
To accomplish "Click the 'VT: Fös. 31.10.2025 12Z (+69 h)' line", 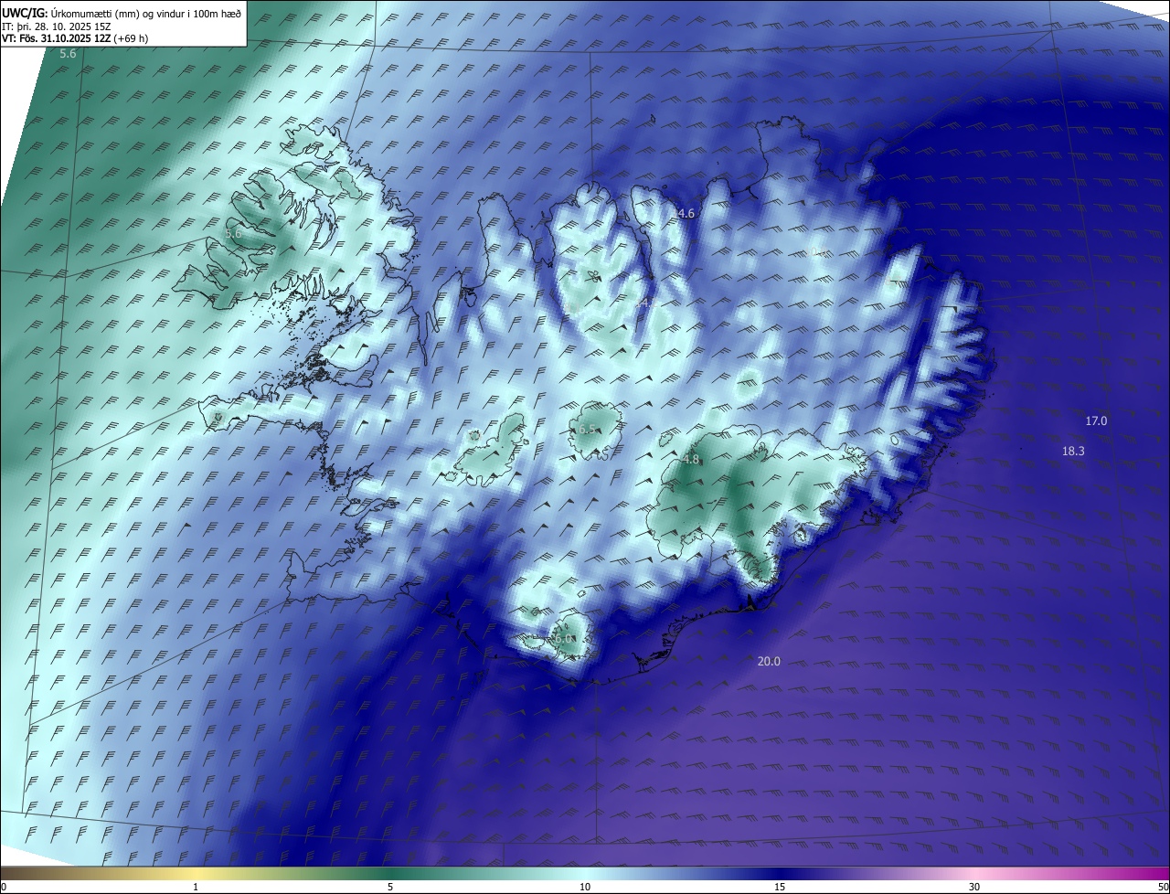I will 75,38.
